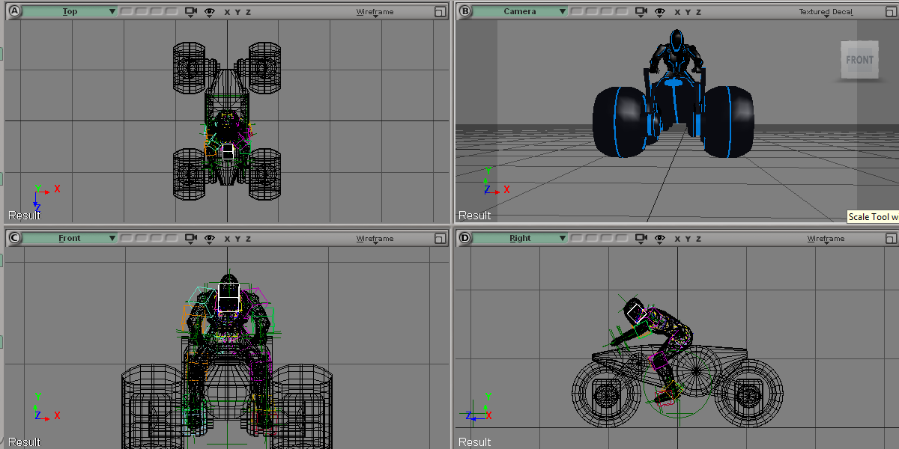
Task: Click the C viewport letter icon
Action: click(x=15, y=238)
